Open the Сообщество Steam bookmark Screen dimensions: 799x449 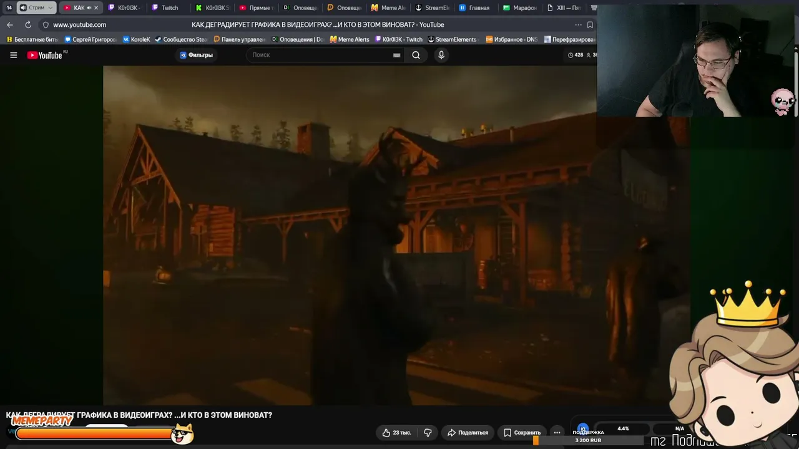pyautogui.click(x=181, y=39)
